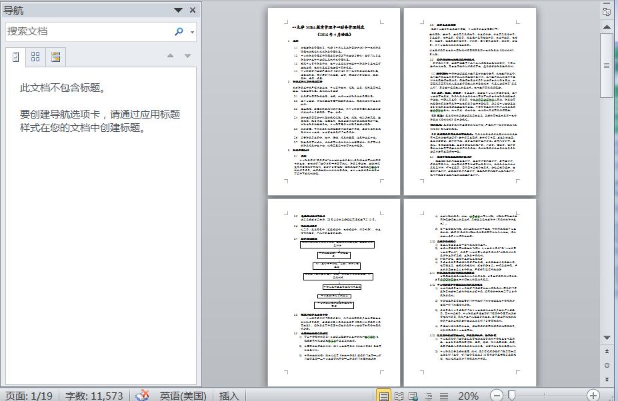Switch to the search results browse tab
Screen dimensions: 618x401
(x=55, y=57)
